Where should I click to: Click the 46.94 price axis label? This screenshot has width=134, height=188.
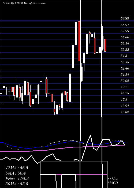[x=125, y=106]
